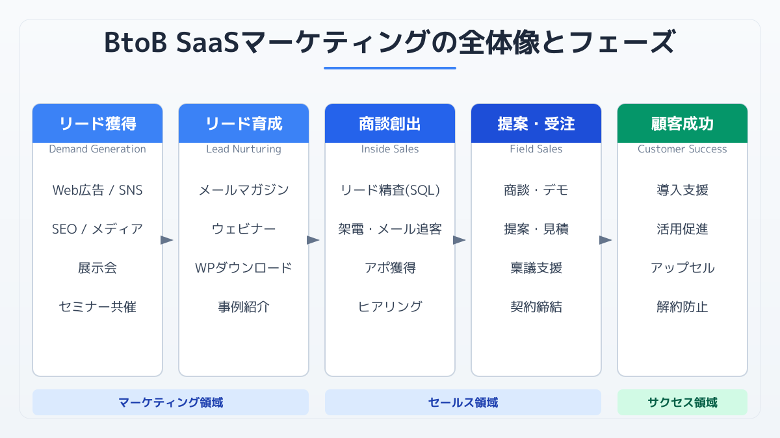
Task: Select the リード獲得 column header
Action: 97,123
